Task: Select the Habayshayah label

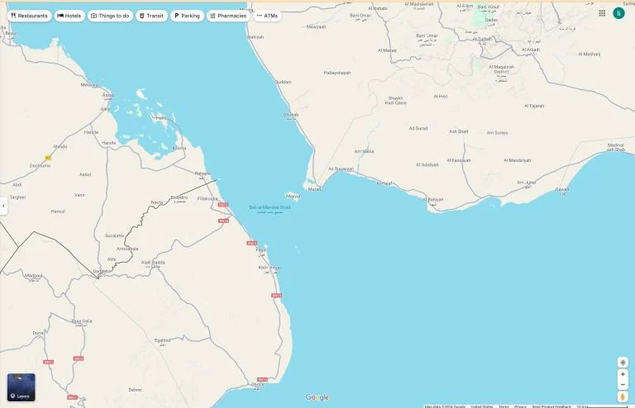Action: click(x=337, y=73)
